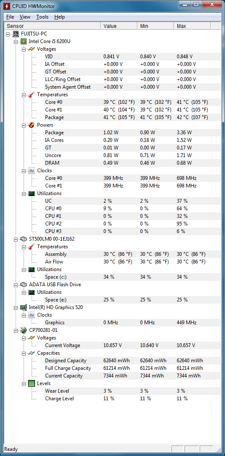
Task: Click the Intel HD Graphics 520 card icon
Action: click(24, 307)
